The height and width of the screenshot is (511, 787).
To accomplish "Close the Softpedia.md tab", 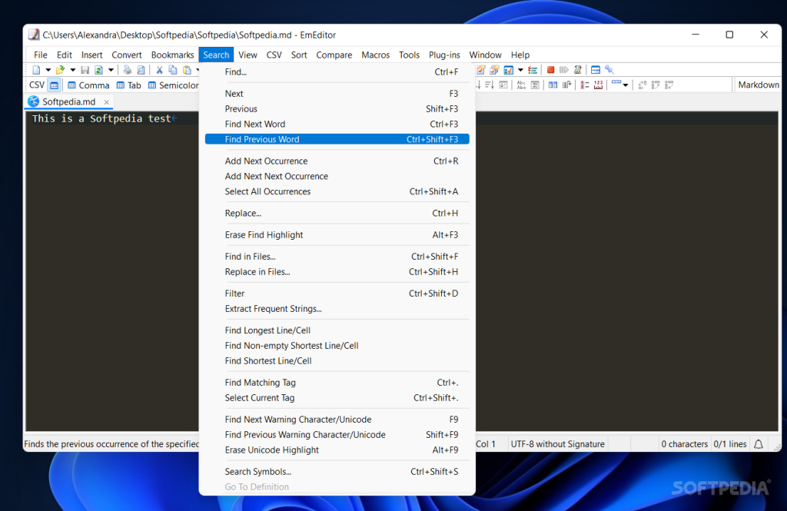I will tap(106, 102).
